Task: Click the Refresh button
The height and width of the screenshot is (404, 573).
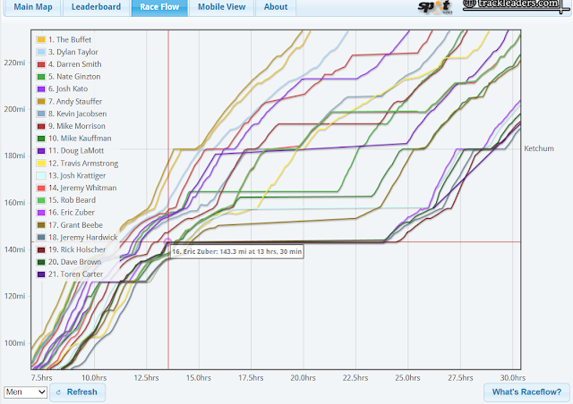Action: (x=78, y=392)
